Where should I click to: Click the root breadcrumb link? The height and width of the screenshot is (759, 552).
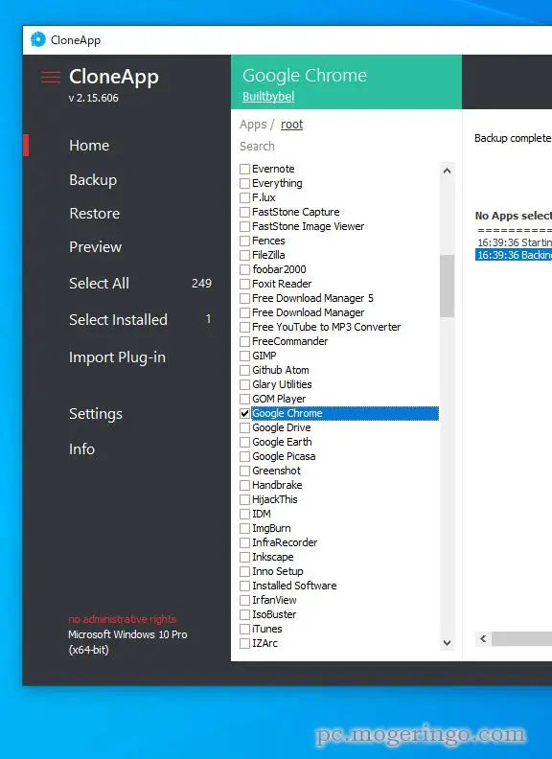point(291,125)
